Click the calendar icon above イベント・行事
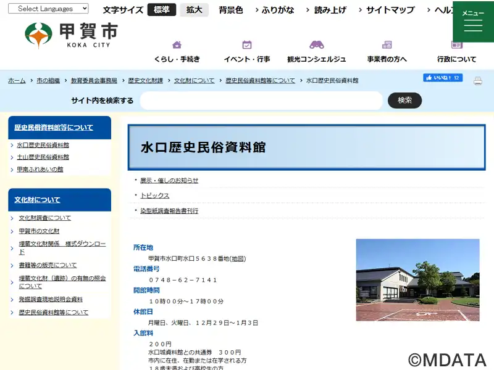This screenshot has width=494, height=370. pyautogui.click(x=246, y=44)
